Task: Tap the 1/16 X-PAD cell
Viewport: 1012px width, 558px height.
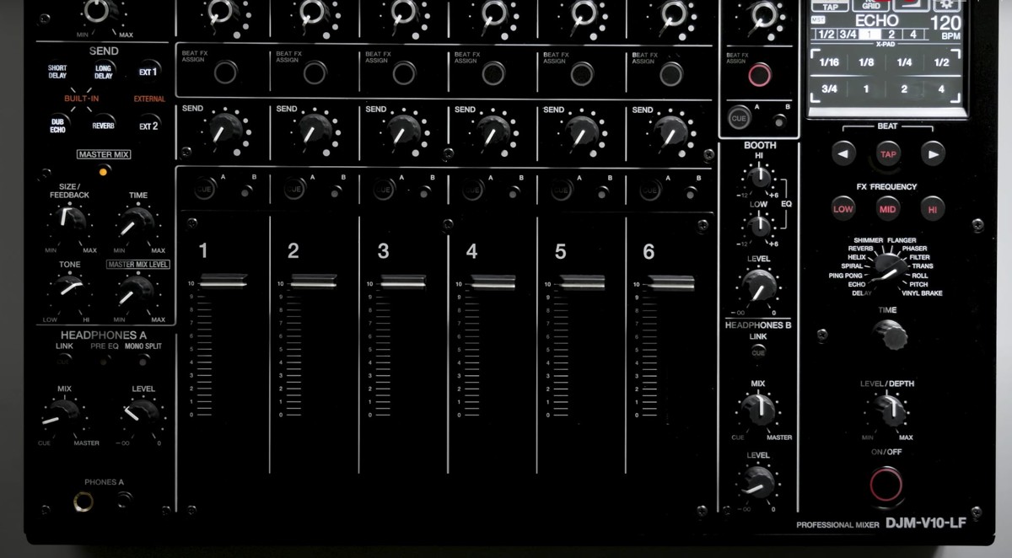Action: point(829,62)
